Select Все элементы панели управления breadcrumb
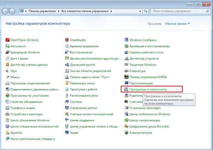213x150 pixels. [x=85, y=11]
